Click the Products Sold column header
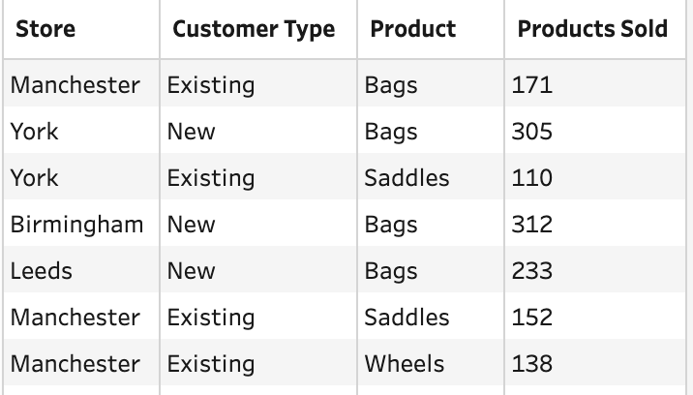This screenshot has height=395, width=693. click(592, 29)
